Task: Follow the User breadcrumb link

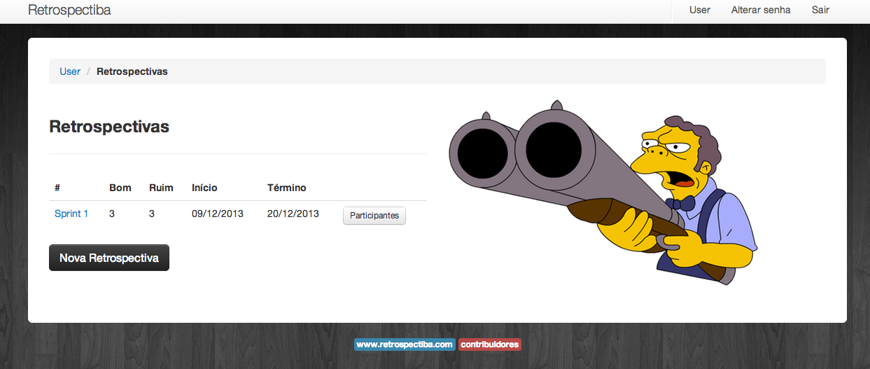Action: (x=70, y=71)
